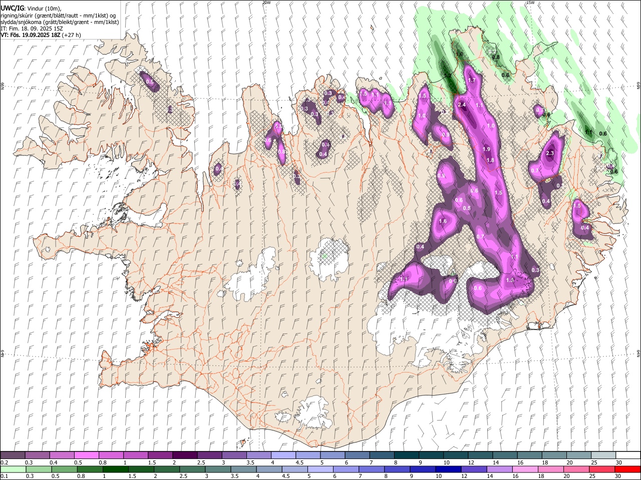Click the '0.1' label under the rain legend
The height and width of the screenshot is (480, 641).
[x=4, y=476]
